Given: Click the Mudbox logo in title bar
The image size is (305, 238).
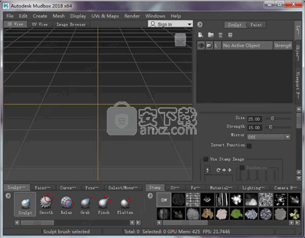Looking at the screenshot, I should [6, 6].
